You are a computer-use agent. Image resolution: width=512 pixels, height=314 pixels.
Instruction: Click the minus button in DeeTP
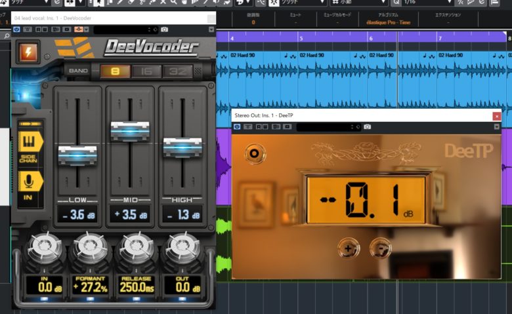click(x=380, y=248)
